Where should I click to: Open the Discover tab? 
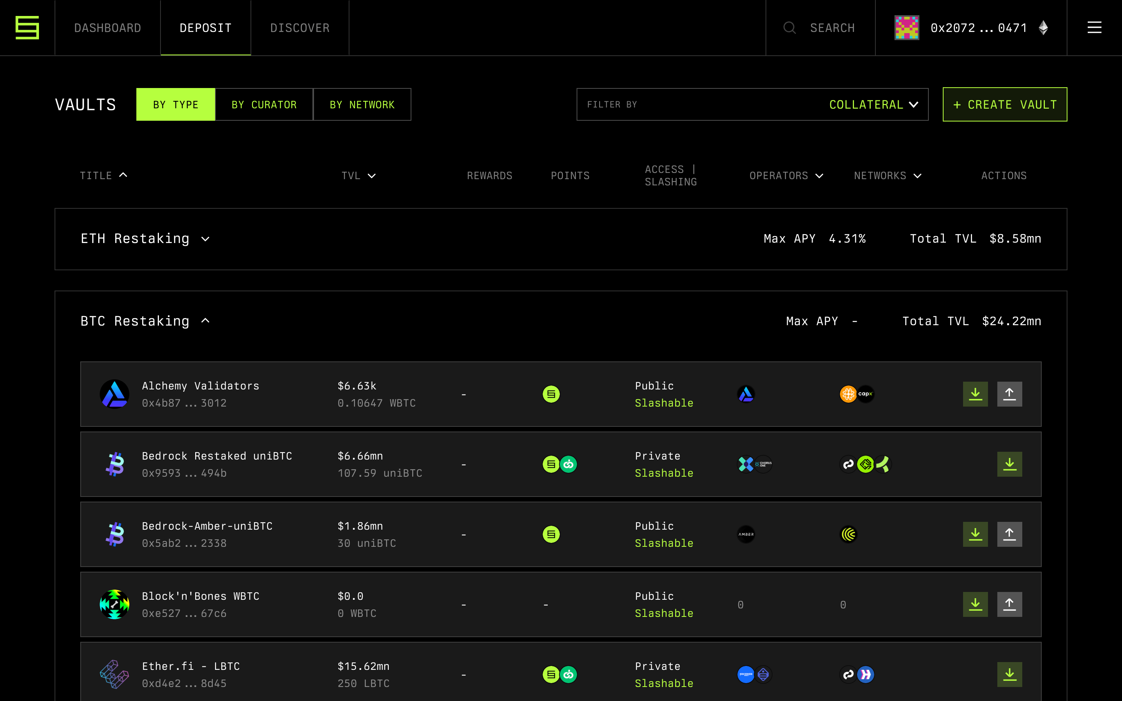pyautogui.click(x=300, y=28)
